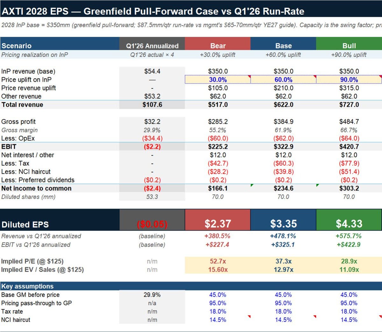Click Q1'26 EBIT value ($2.2)
382x332 pixels.
[152, 147]
